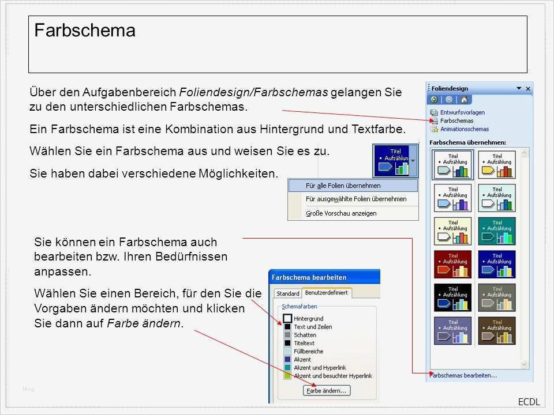This screenshot has width=554, height=415.
Task: Open the Foliendesign pane title dropdown
Action: coord(519,88)
